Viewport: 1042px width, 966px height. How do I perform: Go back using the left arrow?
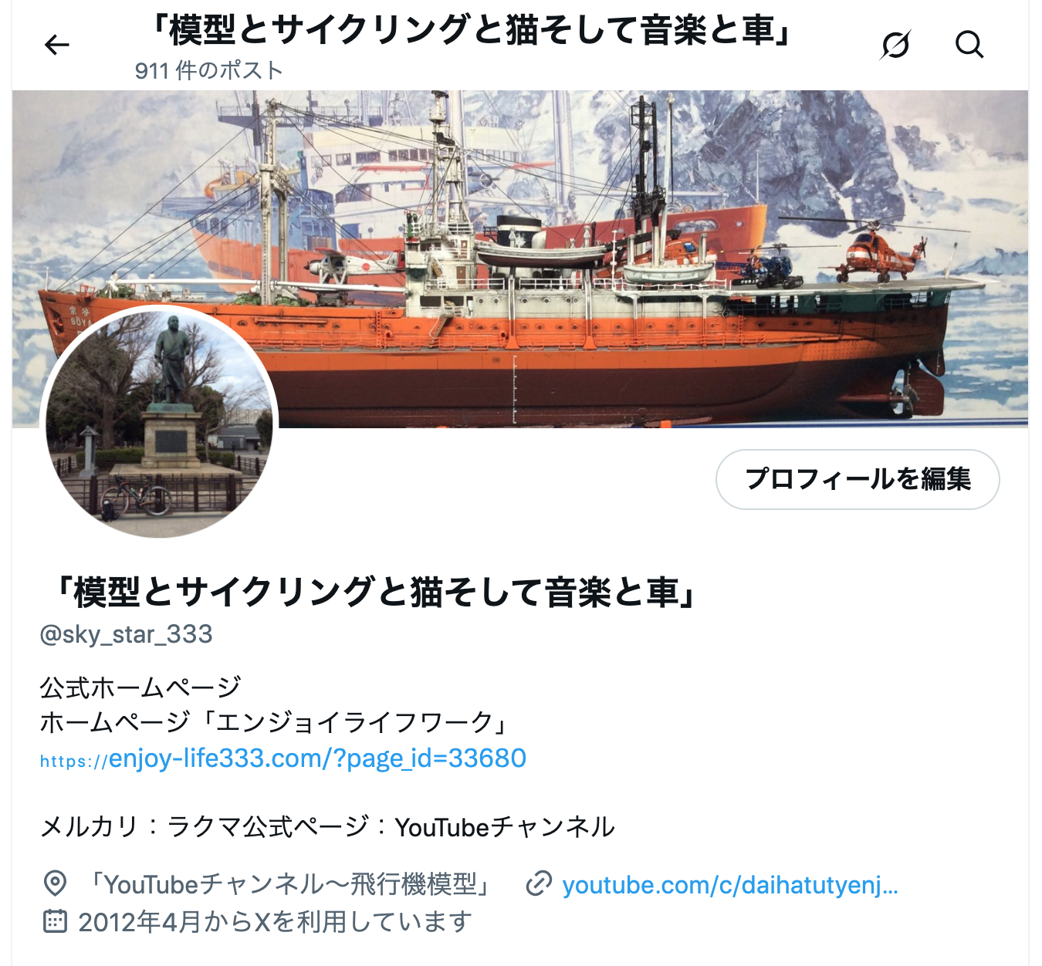pyautogui.click(x=57, y=46)
